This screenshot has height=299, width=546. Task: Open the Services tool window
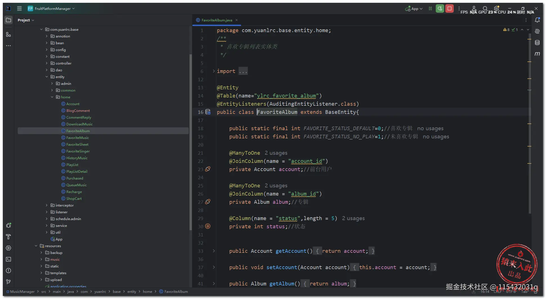coord(8,248)
